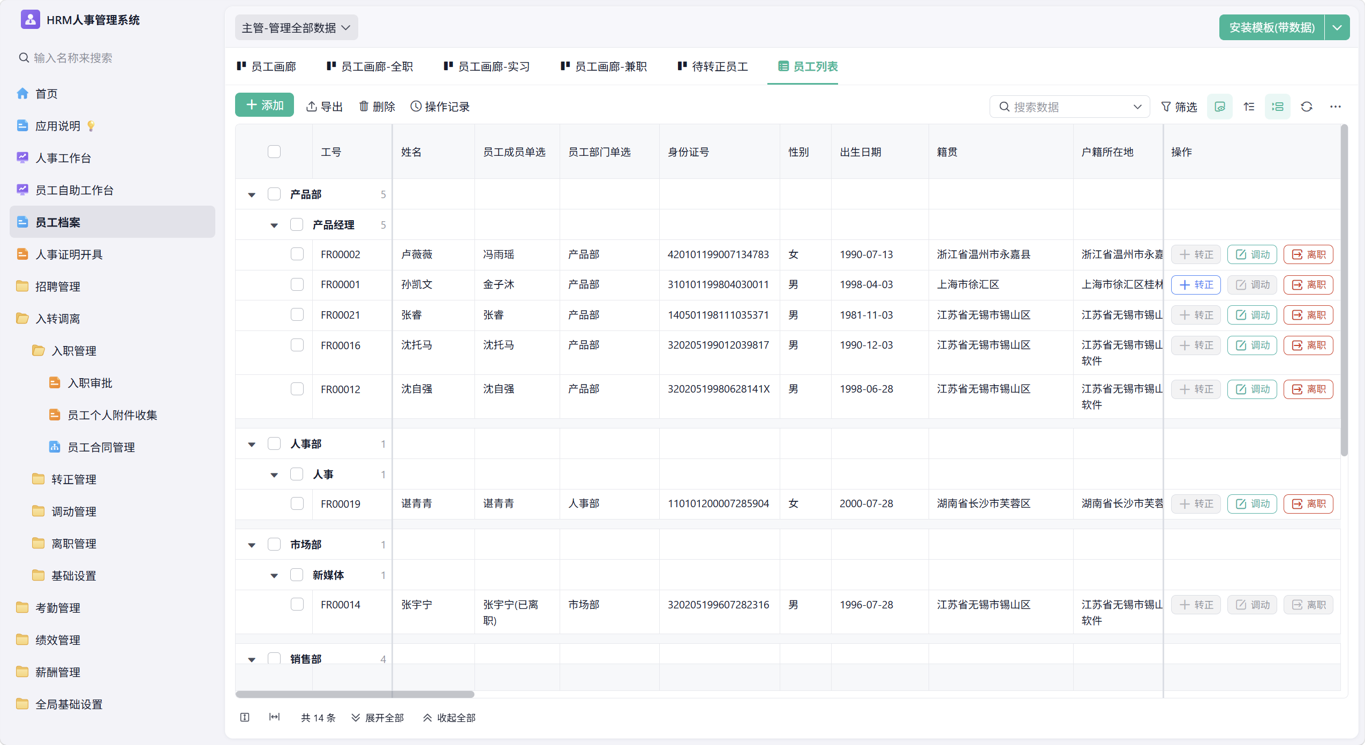Collapse the 人事部 group
1365x745 pixels.
click(252, 445)
